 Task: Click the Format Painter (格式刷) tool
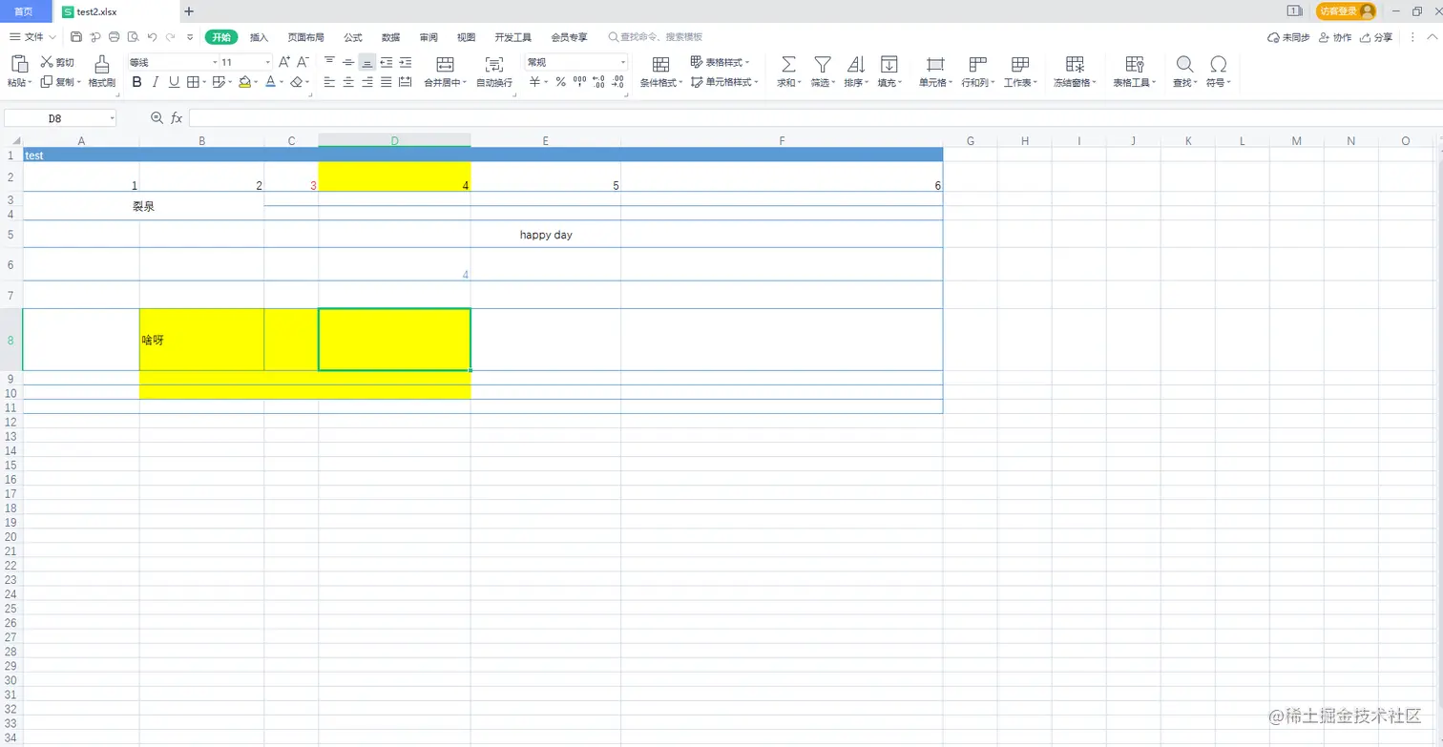(102, 71)
